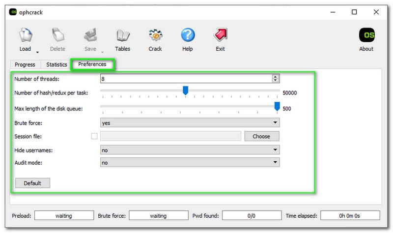Click the Save toolbar icon
Image resolution: width=393 pixels, height=233 pixels.
tap(90, 35)
